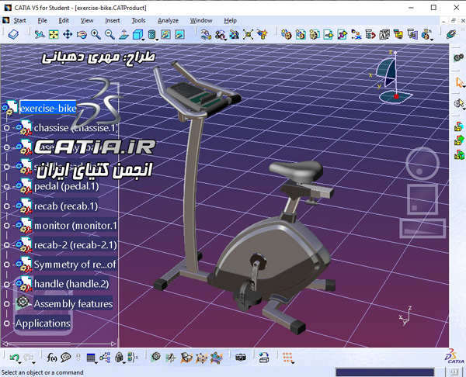The image size is (466, 377).
Task: Select recab (recab.1) in the tree
Action: tap(66, 206)
